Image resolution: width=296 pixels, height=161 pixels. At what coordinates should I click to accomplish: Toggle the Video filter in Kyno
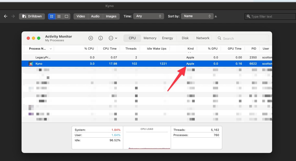pos(80,16)
